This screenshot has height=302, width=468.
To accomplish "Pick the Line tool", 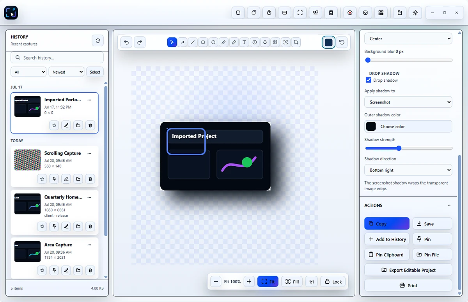I will pyautogui.click(x=193, y=42).
